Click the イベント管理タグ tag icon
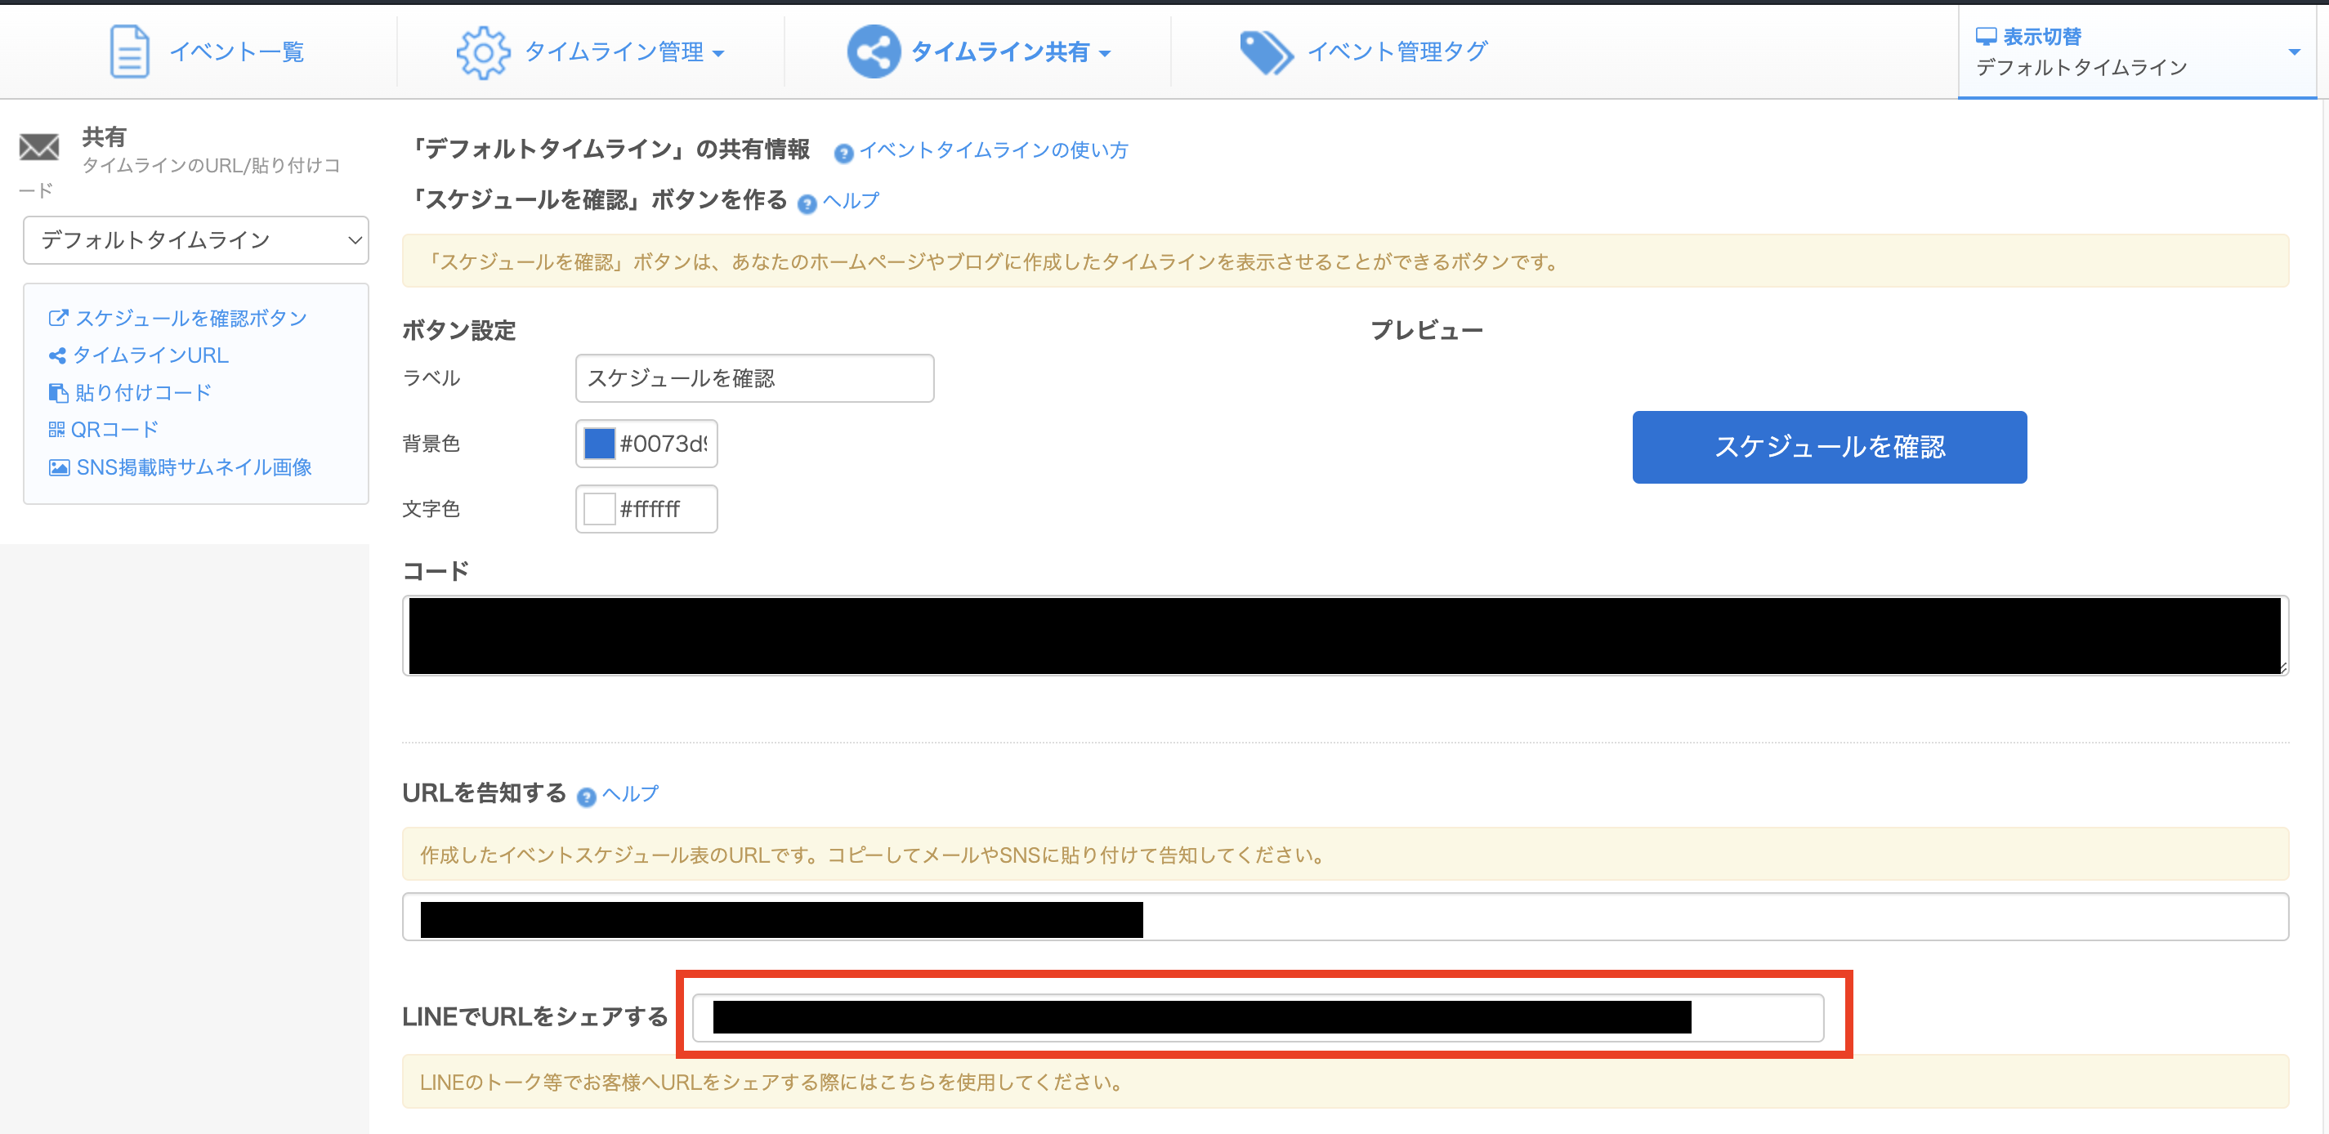 (1266, 52)
